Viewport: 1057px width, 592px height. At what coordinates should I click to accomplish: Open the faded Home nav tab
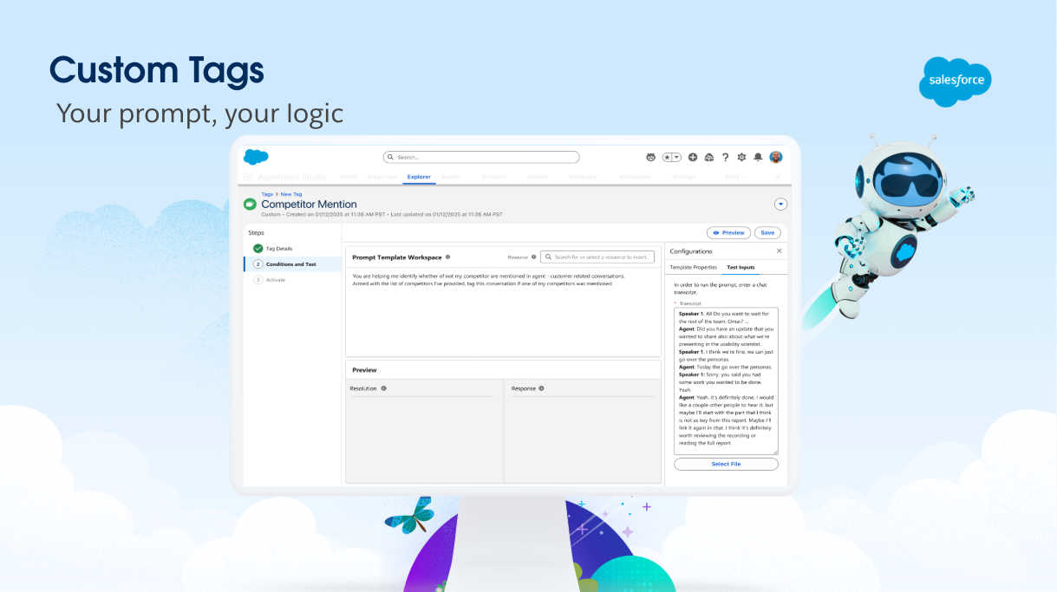tap(349, 177)
